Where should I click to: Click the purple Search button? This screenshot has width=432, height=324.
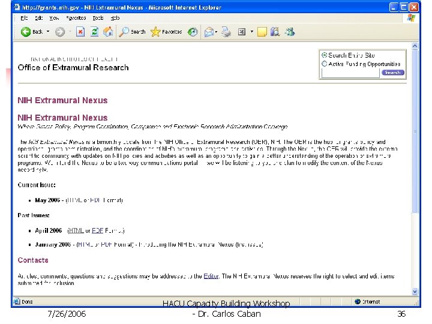pos(392,73)
